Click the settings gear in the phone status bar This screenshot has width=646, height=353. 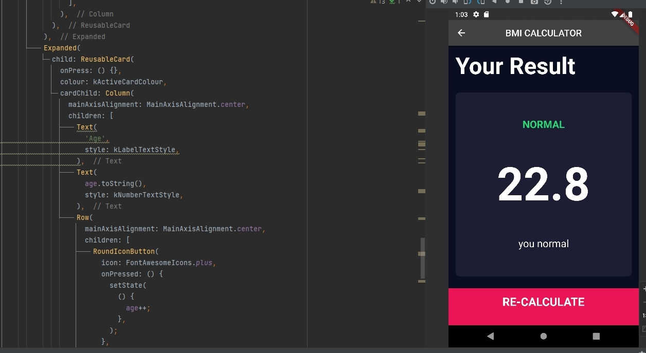tap(476, 14)
